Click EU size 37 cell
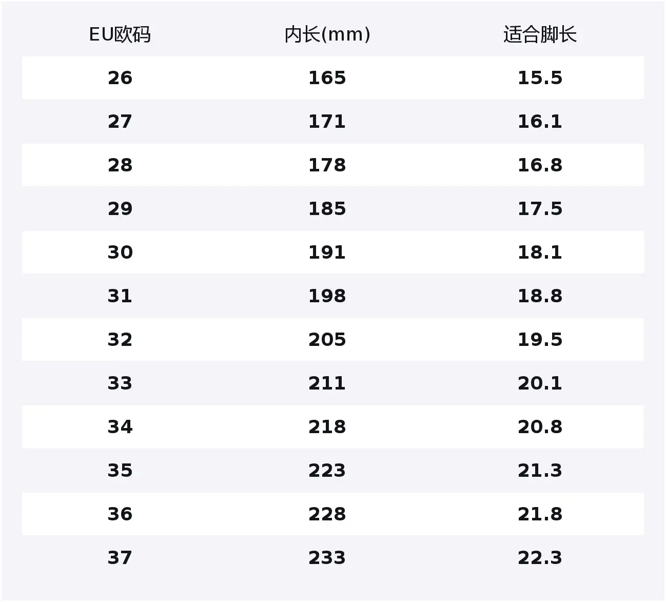The height and width of the screenshot is (602, 666). coord(120,558)
